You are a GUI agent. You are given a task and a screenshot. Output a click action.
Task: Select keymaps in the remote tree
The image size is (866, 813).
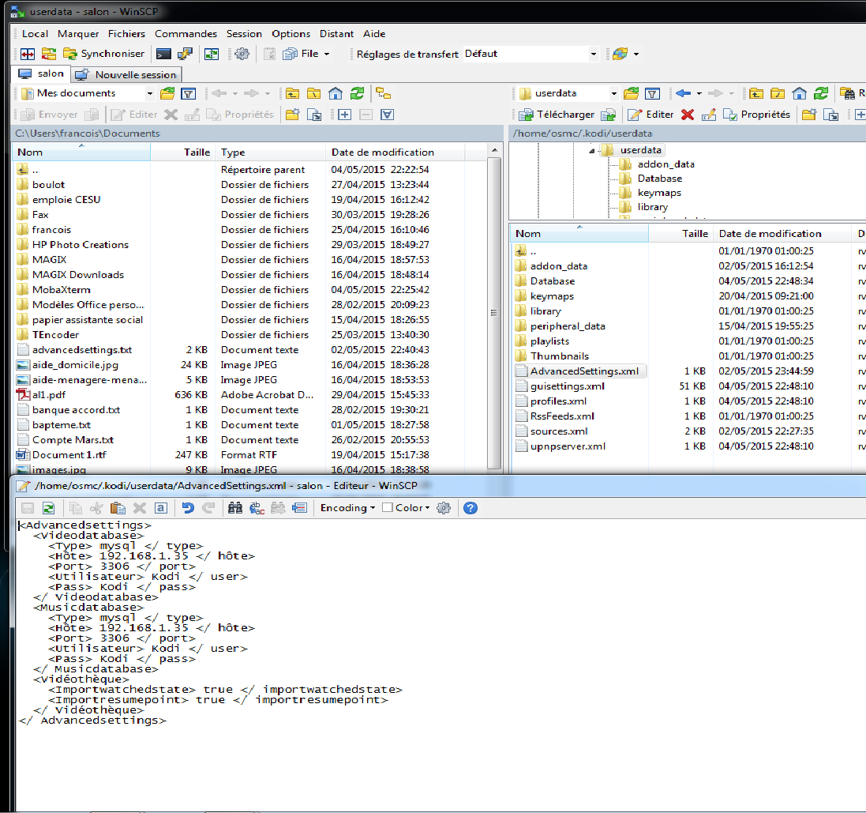click(x=659, y=193)
